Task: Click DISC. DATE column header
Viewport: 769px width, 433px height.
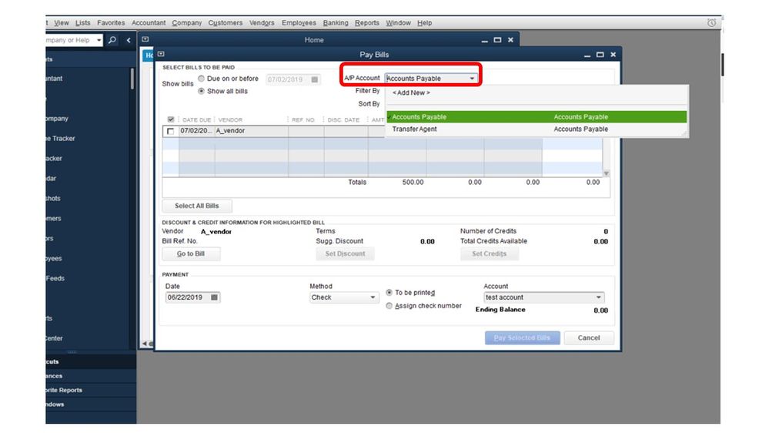Action: pos(344,119)
